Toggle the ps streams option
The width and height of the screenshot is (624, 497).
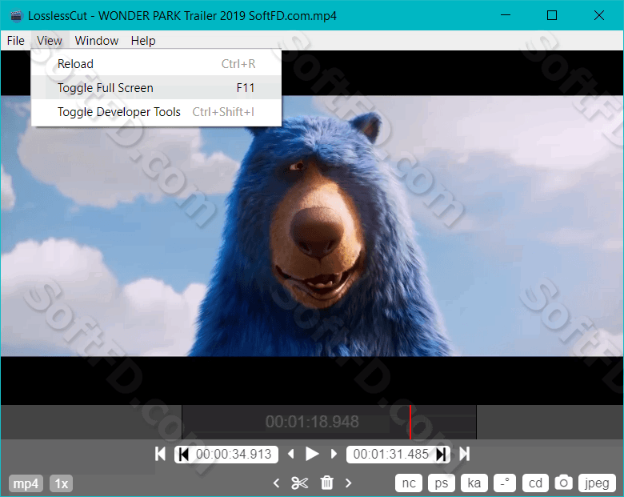442,483
